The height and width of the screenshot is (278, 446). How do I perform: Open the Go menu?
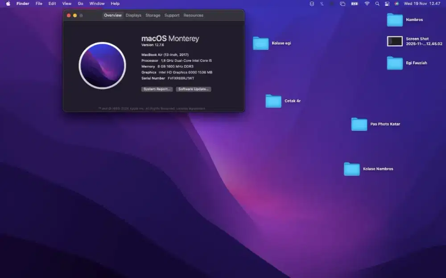point(80,4)
